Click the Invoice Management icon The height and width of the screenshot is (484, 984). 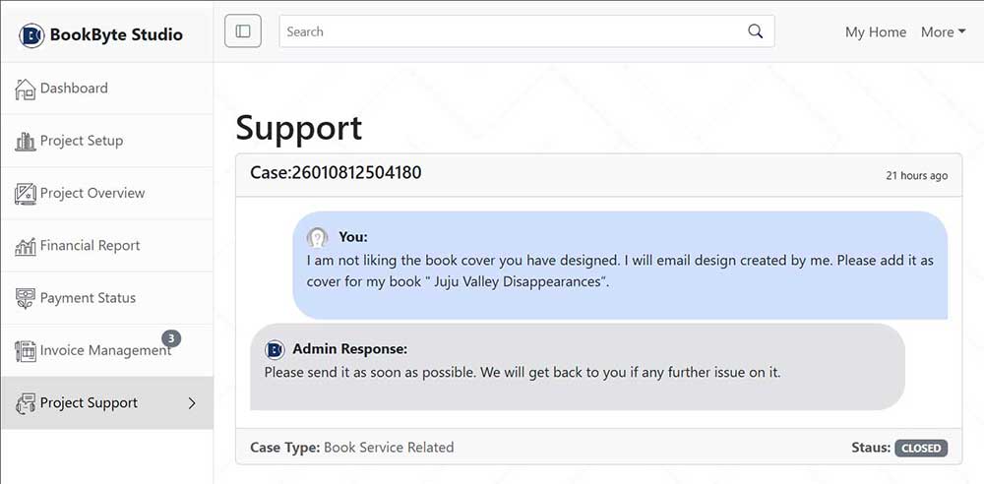click(x=26, y=351)
